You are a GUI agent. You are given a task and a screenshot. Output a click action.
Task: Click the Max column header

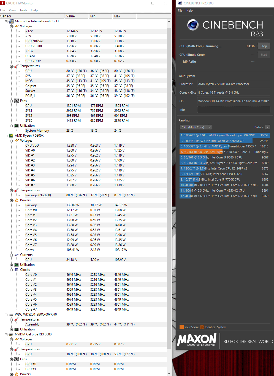(x=124, y=16)
